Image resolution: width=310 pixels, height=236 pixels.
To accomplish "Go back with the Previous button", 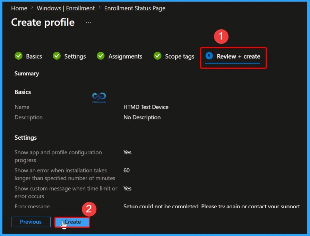I will pos(31,222).
